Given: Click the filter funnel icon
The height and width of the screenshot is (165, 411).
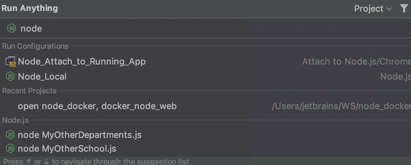Looking at the screenshot, I should tap(404, 9).
